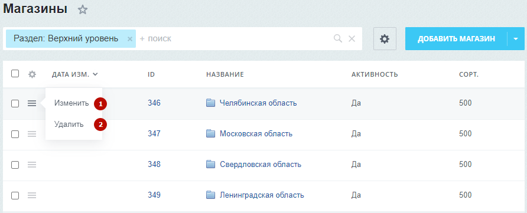Click the Магазины page title
This screenshot has width=527, height=213.
[x=35, y=9]
